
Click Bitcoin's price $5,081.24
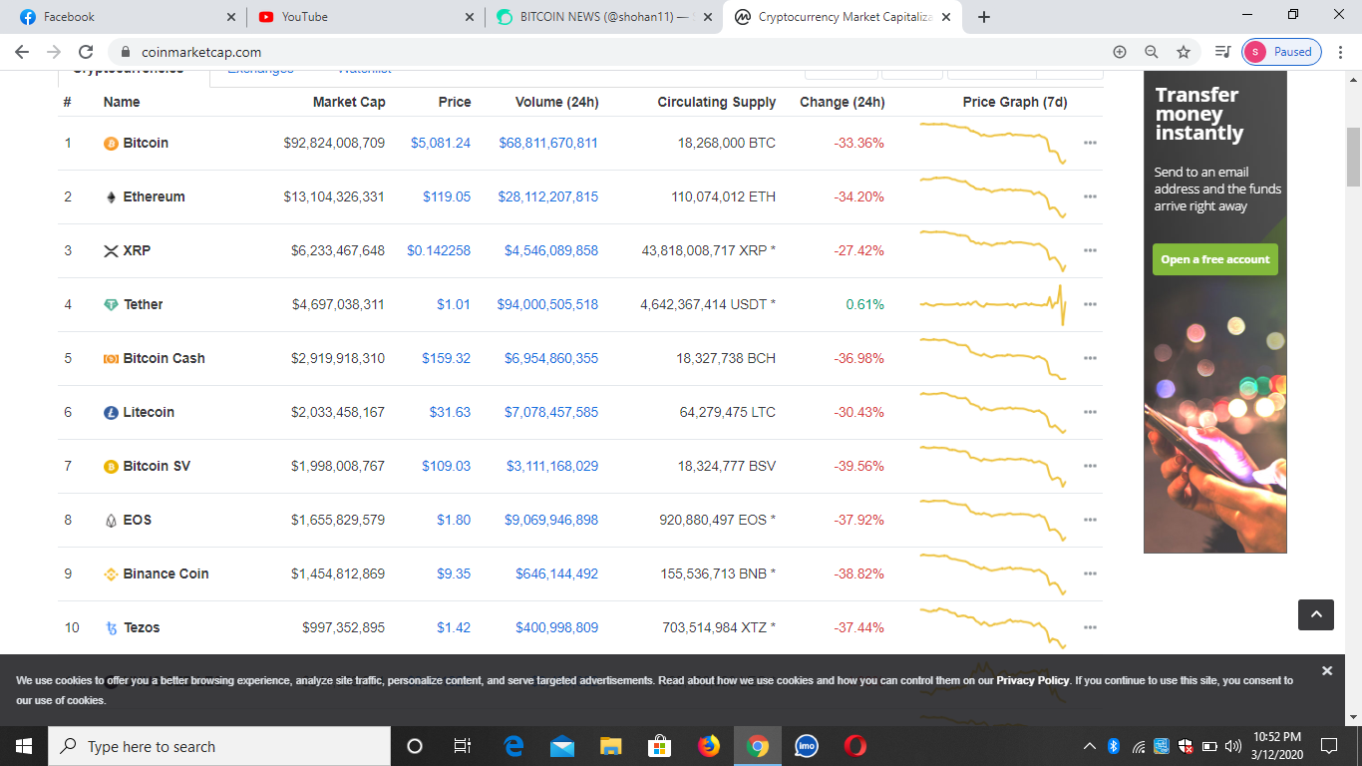pyautogui.click(x=441, y=144)
